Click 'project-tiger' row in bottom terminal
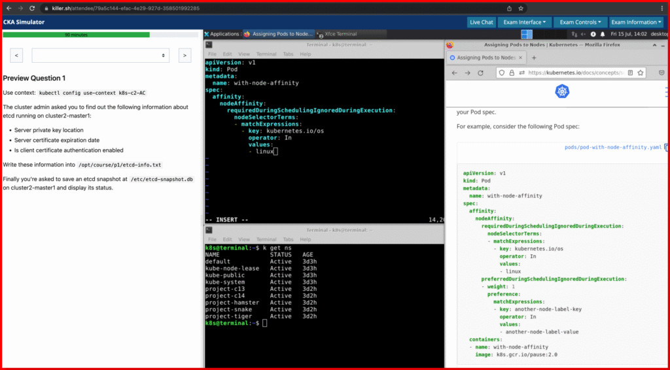 261,316
